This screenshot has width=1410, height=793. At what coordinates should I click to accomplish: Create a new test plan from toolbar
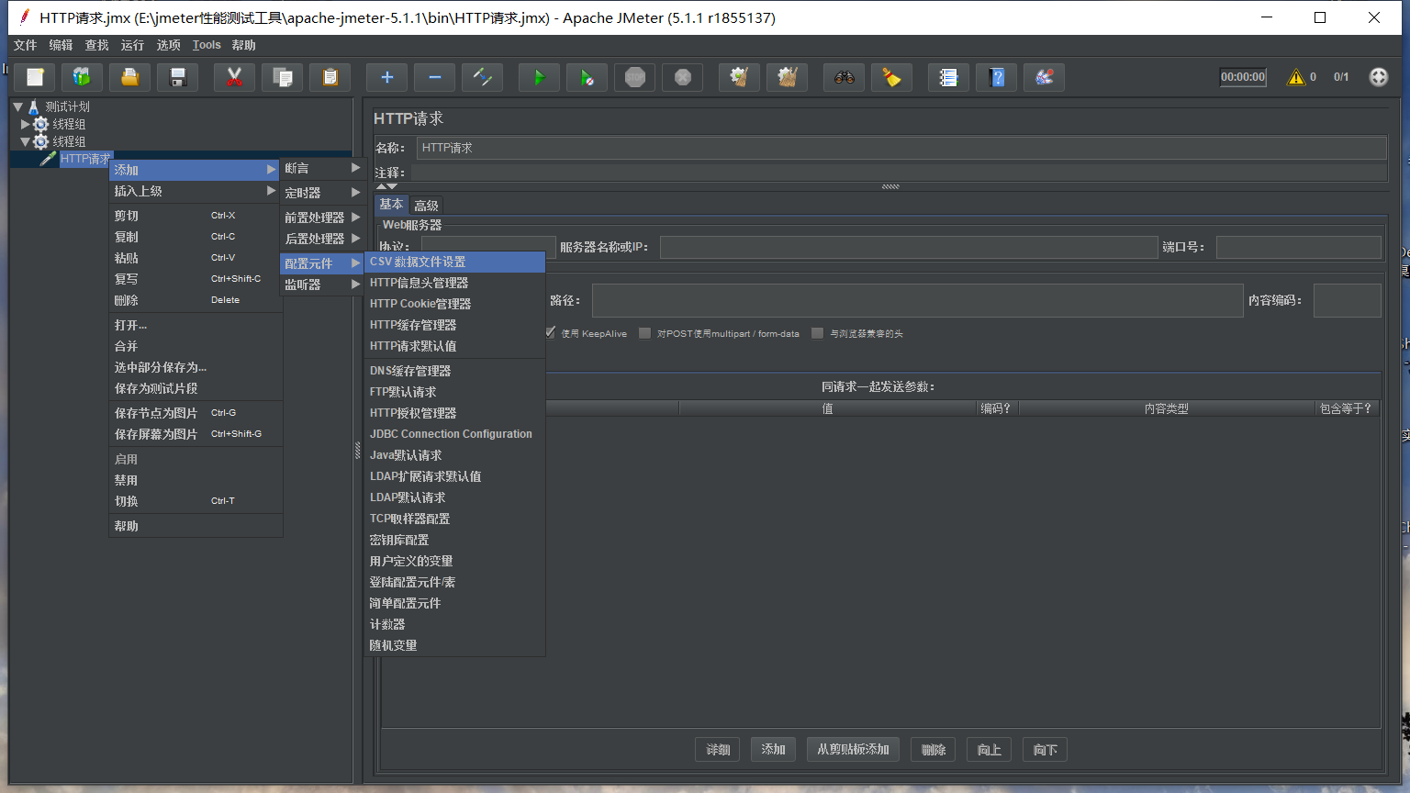point(35,77)
